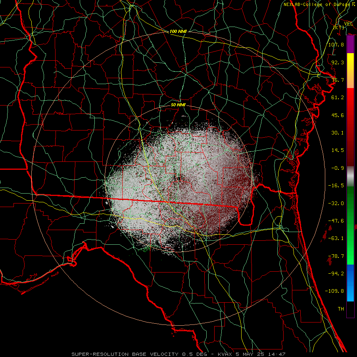Select the 107.8 scale value
The image size is (357, 357).
[x=336, y=44]
